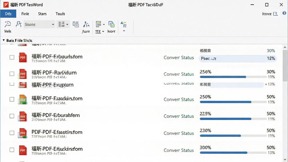Open the list layout dropdown button
Viewport: 288px width, 162px height.
(x=63, y=24)
